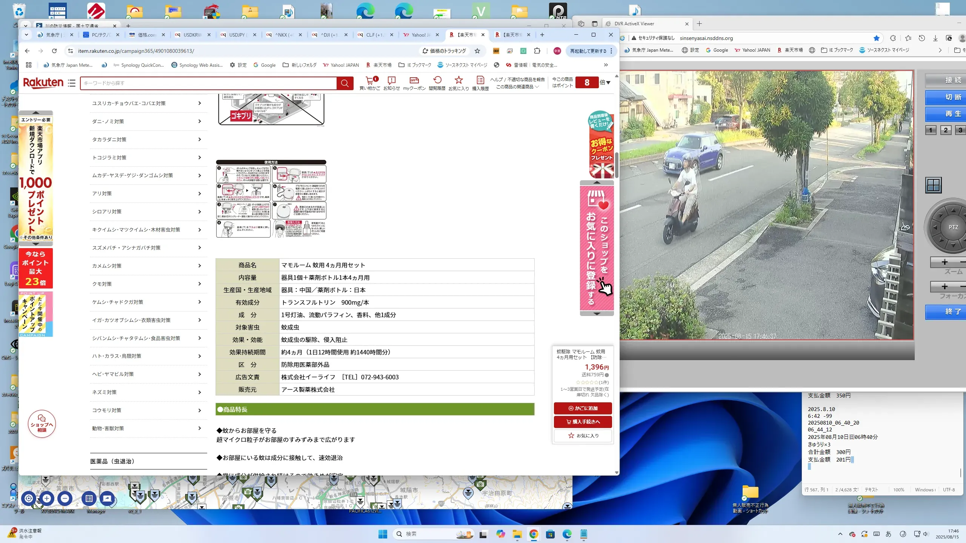966x543 pixels.
Task: Open the Rakuten hamburger category menu
Action: click(72, 83)
